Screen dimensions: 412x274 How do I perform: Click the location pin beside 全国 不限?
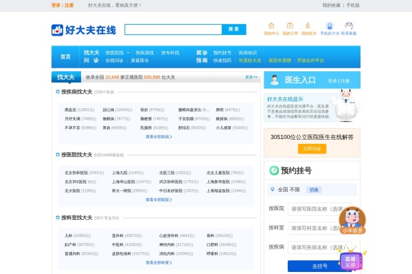point(273,189)
